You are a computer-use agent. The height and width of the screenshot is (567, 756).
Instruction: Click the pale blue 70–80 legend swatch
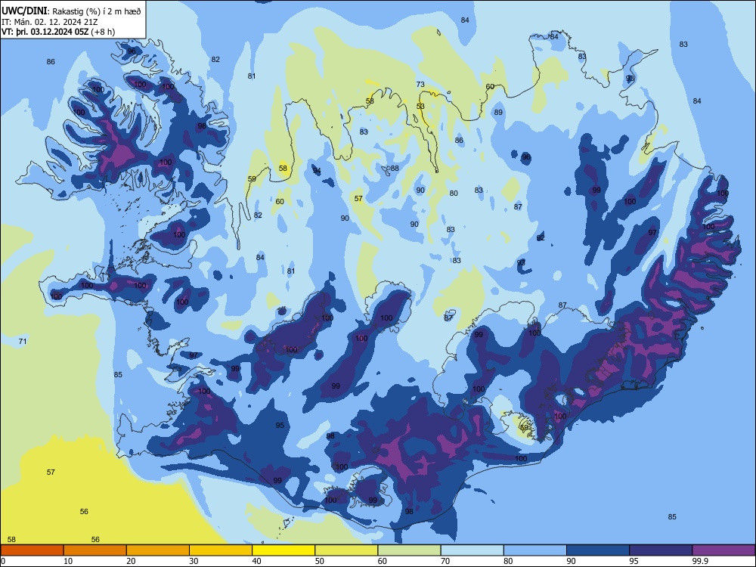(472, 550)
